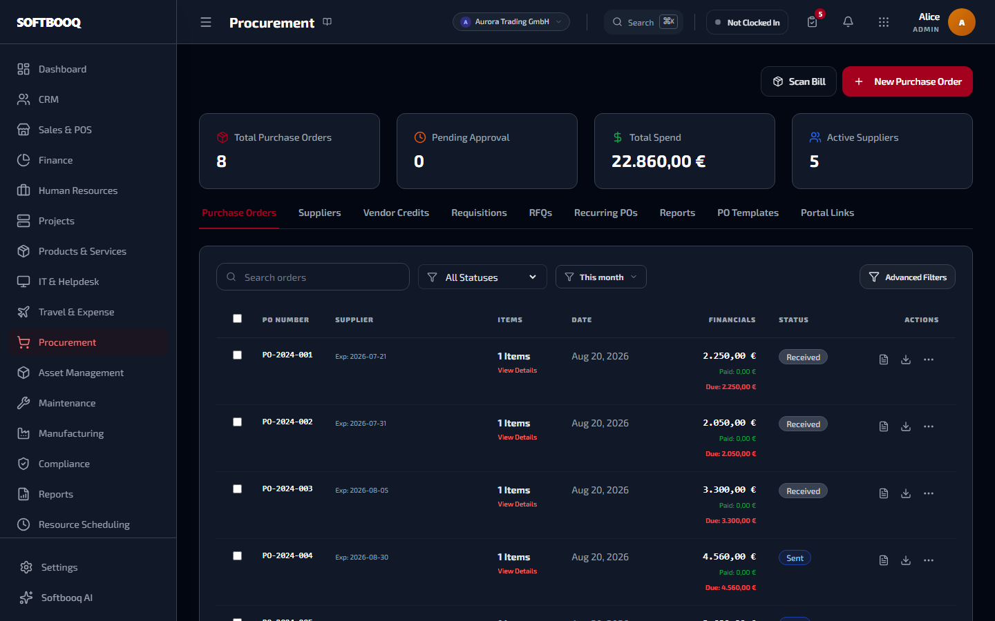Open Human Resources in sidebar
This screenshot has height=621, width=995.
tap(88, 190)
